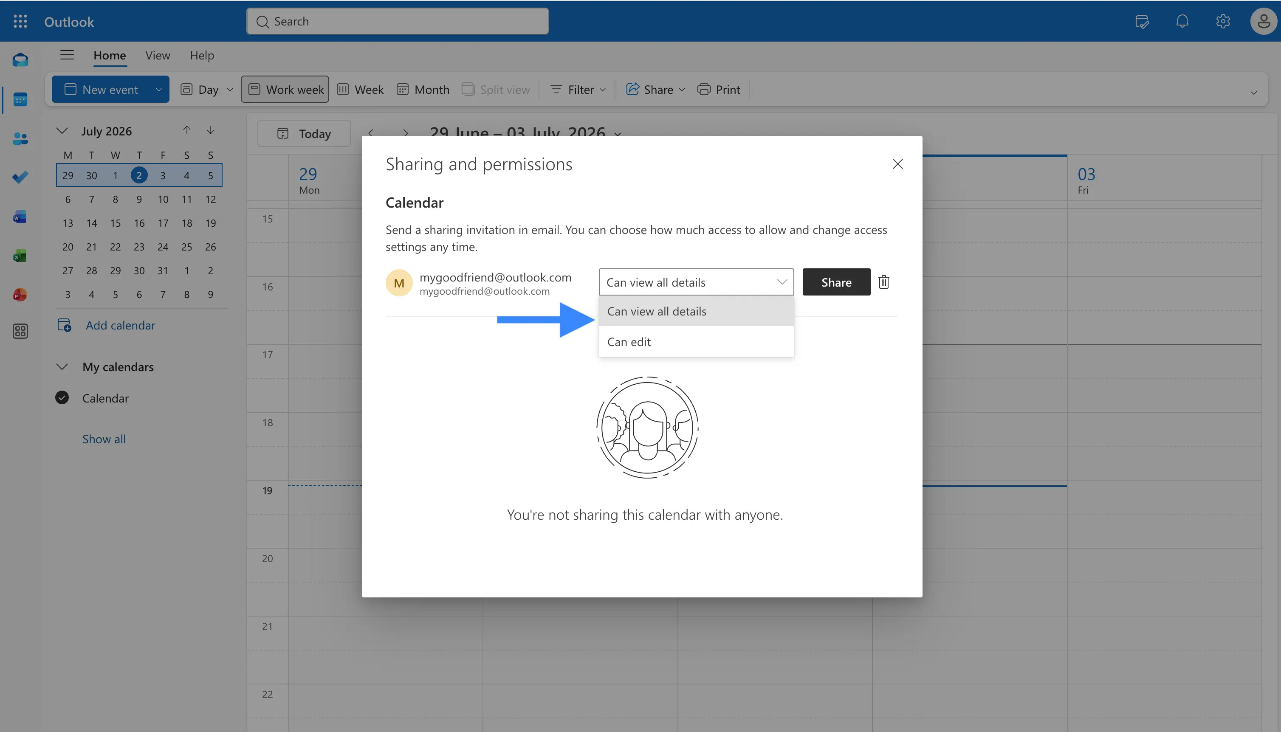Open the Calendar app in sidebar
This screenshot has height=732, width=1281.
click(x=20, y=99)
